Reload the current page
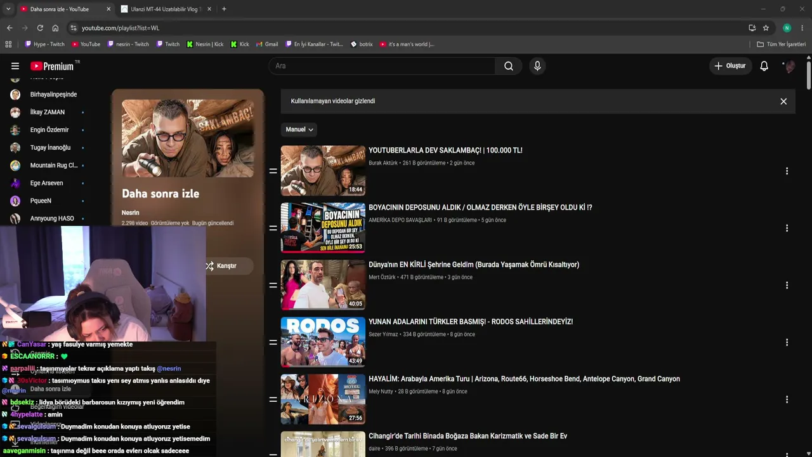The height and width of the screenshot is (457, 812). tap(40, 28)
